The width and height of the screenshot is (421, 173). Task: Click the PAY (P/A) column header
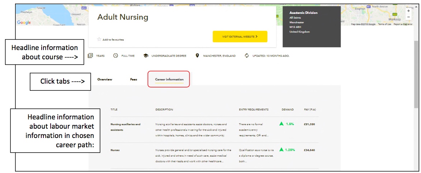pyautogui.click(x=309, y=110)
